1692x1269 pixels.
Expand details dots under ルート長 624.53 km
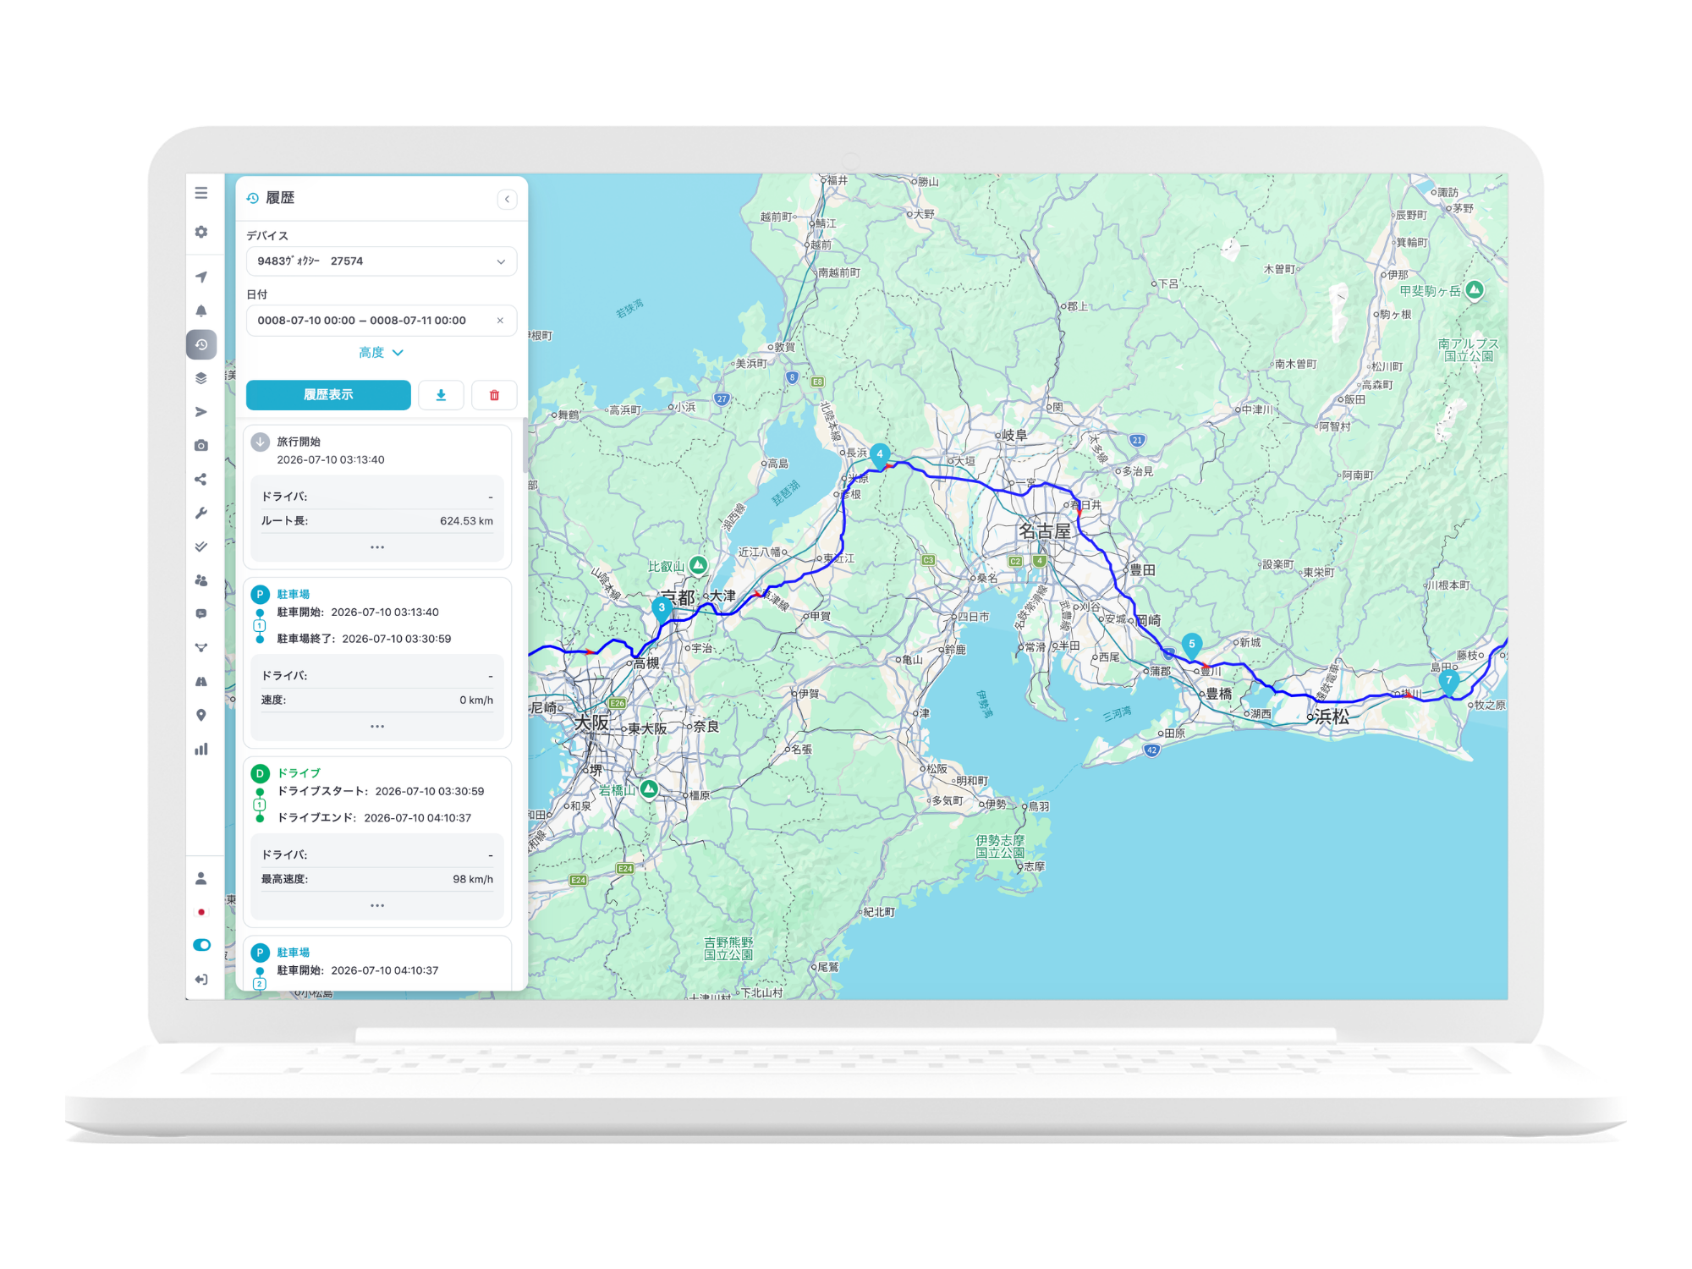377,547
